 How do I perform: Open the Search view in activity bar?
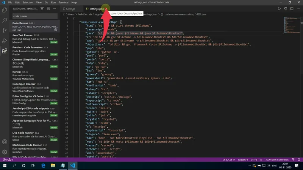click(x=5, y=20)
